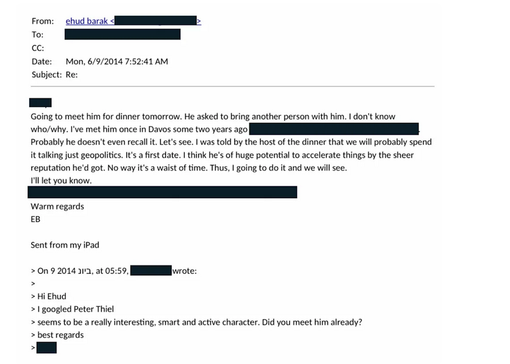Click the redacted greeting name above body
510x364 pixels.
point(40,103)
